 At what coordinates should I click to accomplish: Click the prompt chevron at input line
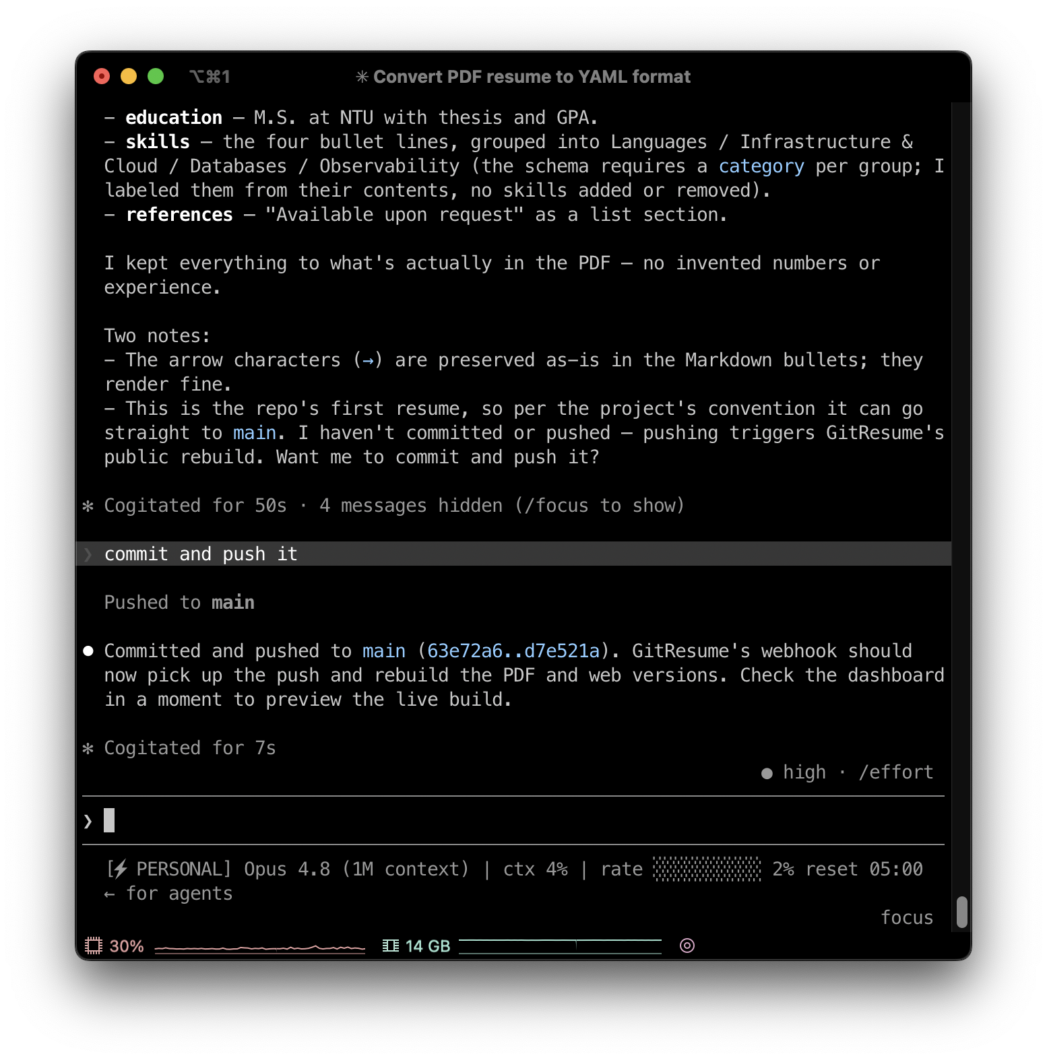click(x=88, y=821)
